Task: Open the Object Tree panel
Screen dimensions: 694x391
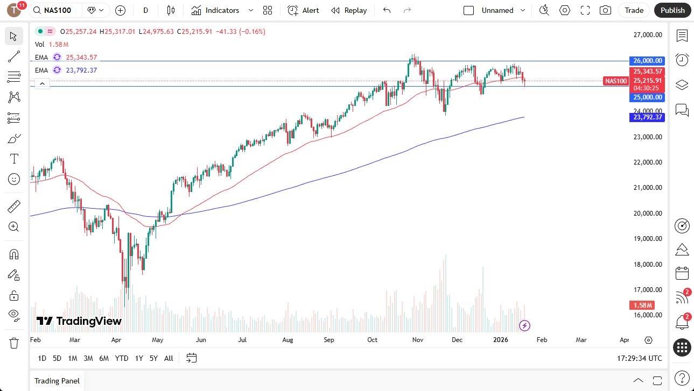Action: [x=682, y=84]
